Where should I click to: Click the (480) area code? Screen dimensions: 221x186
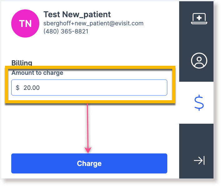point(51,31)
